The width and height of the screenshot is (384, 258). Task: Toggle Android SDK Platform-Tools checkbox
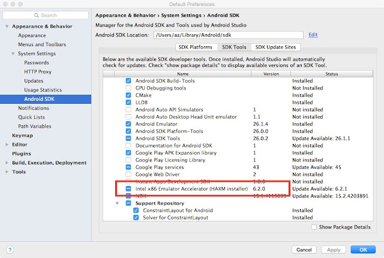[x=128, y=131]
